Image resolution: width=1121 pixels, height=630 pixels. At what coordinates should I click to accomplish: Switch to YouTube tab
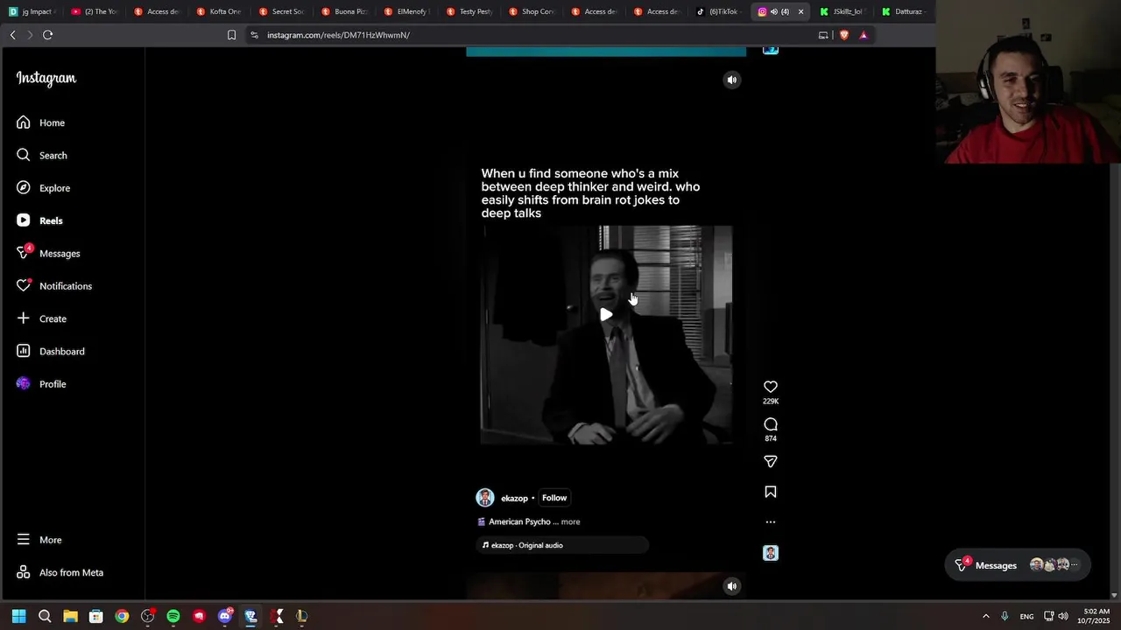point(95,11)
